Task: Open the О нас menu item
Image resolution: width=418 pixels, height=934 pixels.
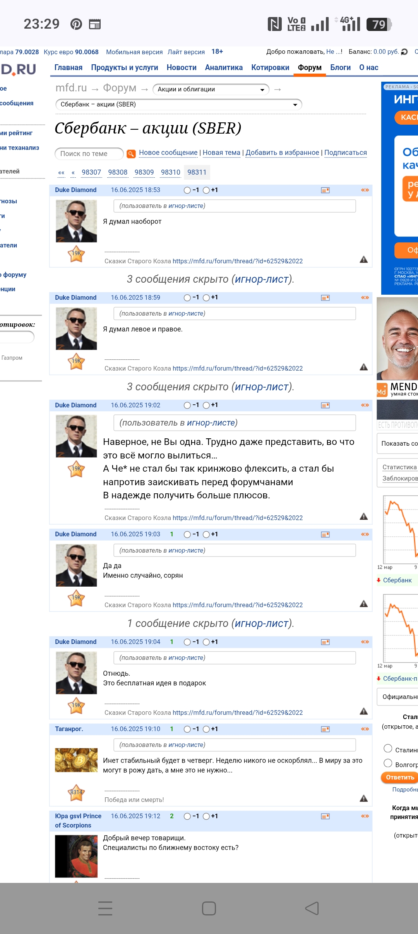Action: coord(369,68)
